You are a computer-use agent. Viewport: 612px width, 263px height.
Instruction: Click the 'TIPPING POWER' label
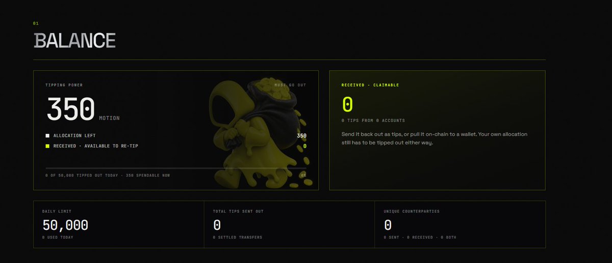(64, 85)
